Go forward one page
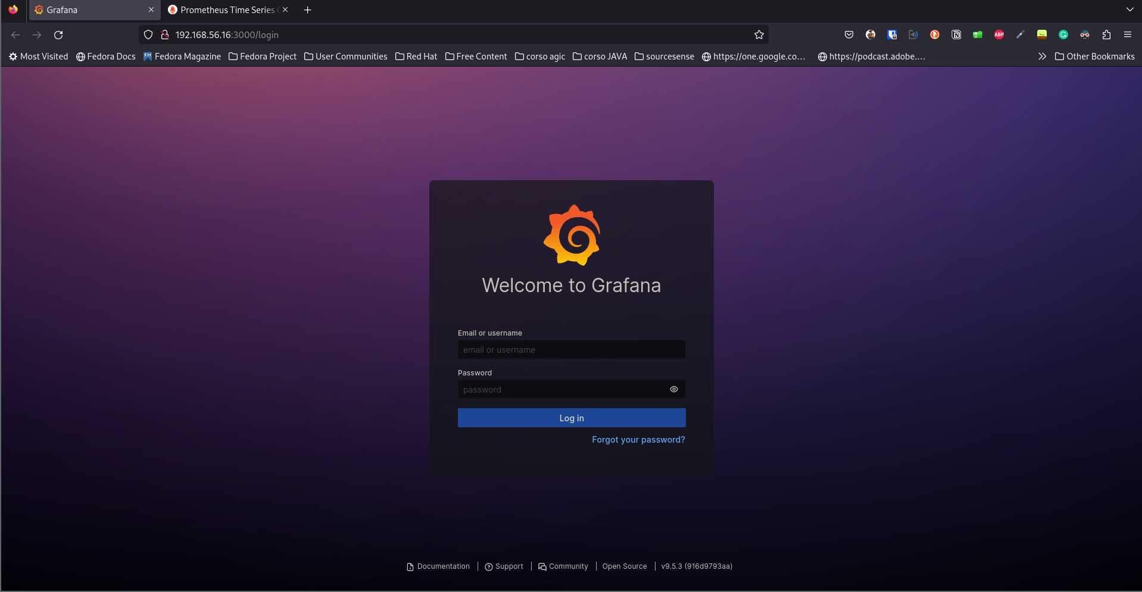Image resolution: width=1142 pixels, height=592 pixels. coord(37,35)
